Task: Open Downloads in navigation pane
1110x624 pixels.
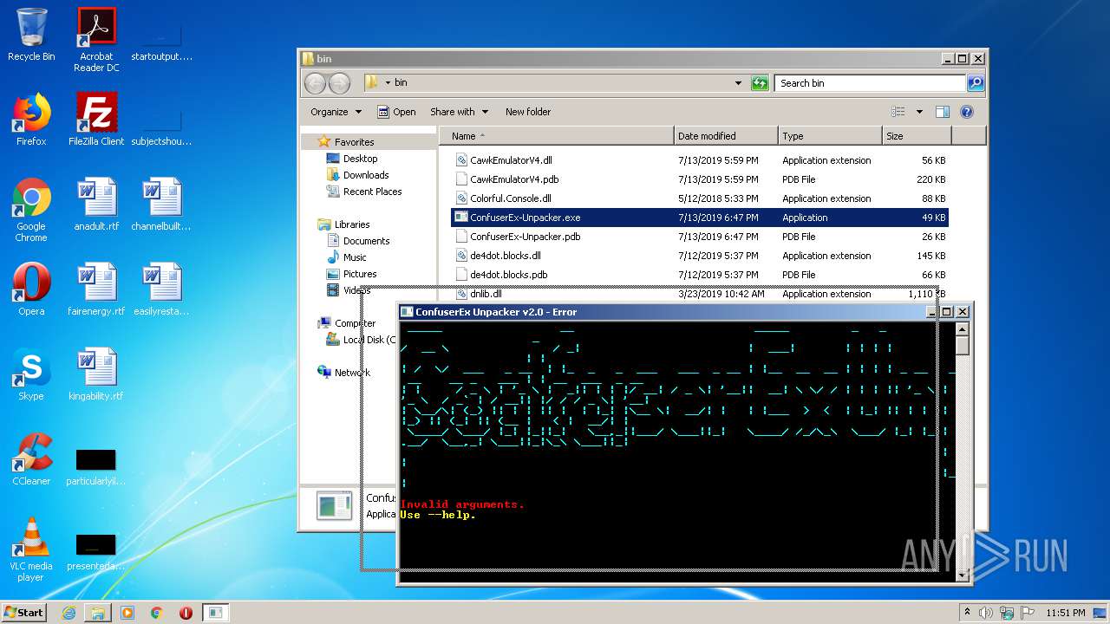Action: [365, 175]
